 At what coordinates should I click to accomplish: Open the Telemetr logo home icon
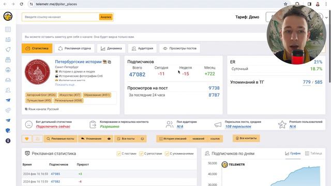click(x=8, y=17)
